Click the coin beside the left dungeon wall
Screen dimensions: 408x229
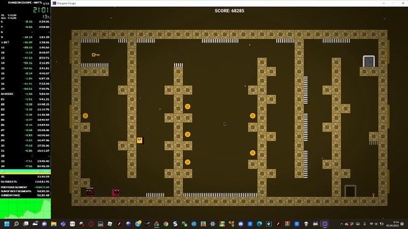(x=85, y=116)
